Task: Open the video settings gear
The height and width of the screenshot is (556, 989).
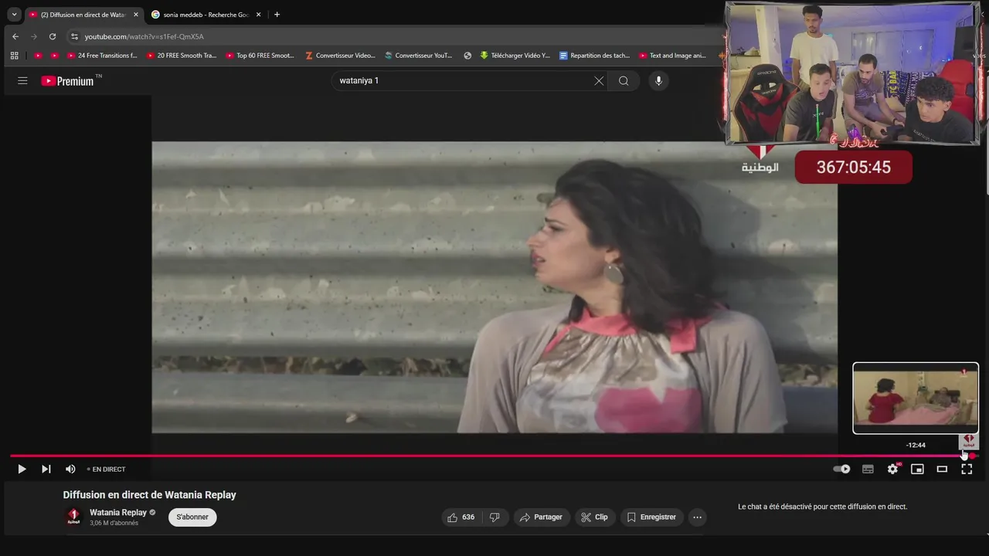Action: click(x=892, y=469)
